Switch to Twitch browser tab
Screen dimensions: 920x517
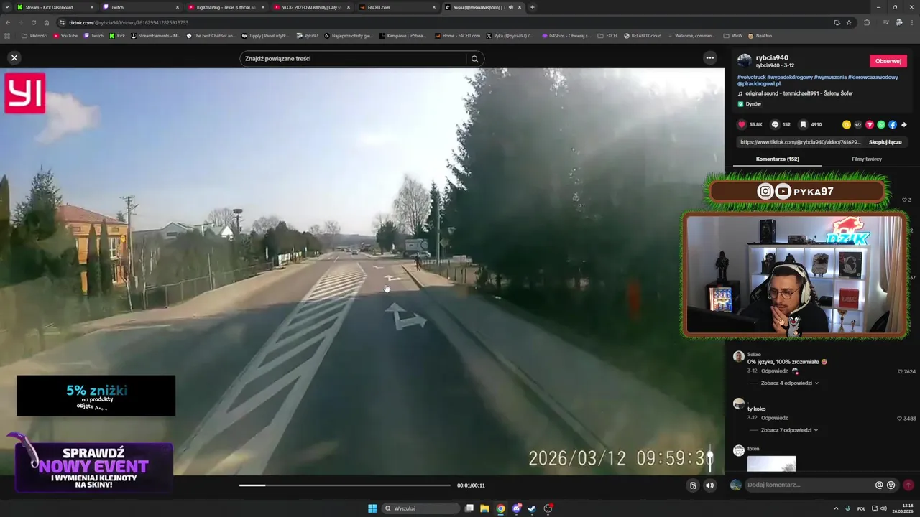(x=140, y=7)
